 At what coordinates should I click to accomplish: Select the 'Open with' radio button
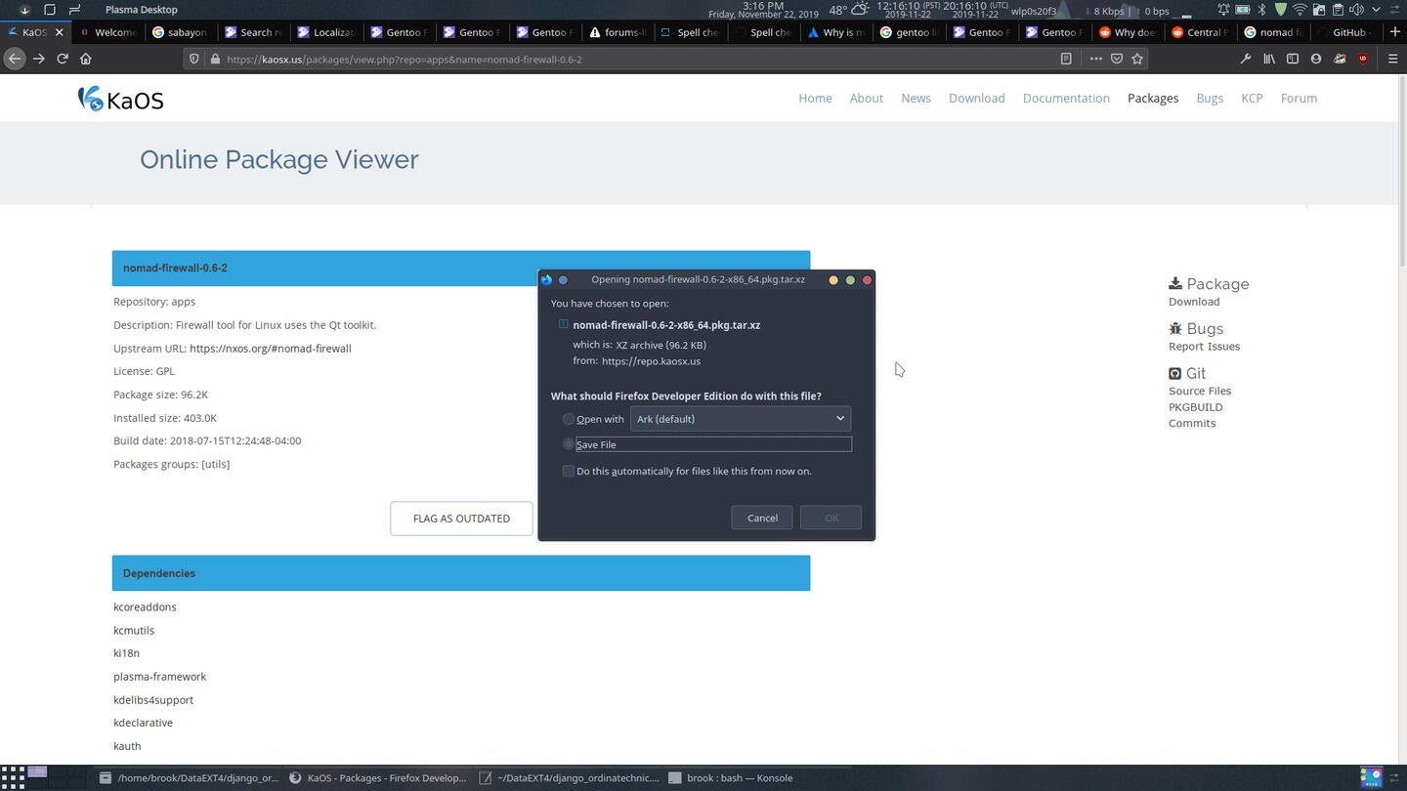coord(569,419)
